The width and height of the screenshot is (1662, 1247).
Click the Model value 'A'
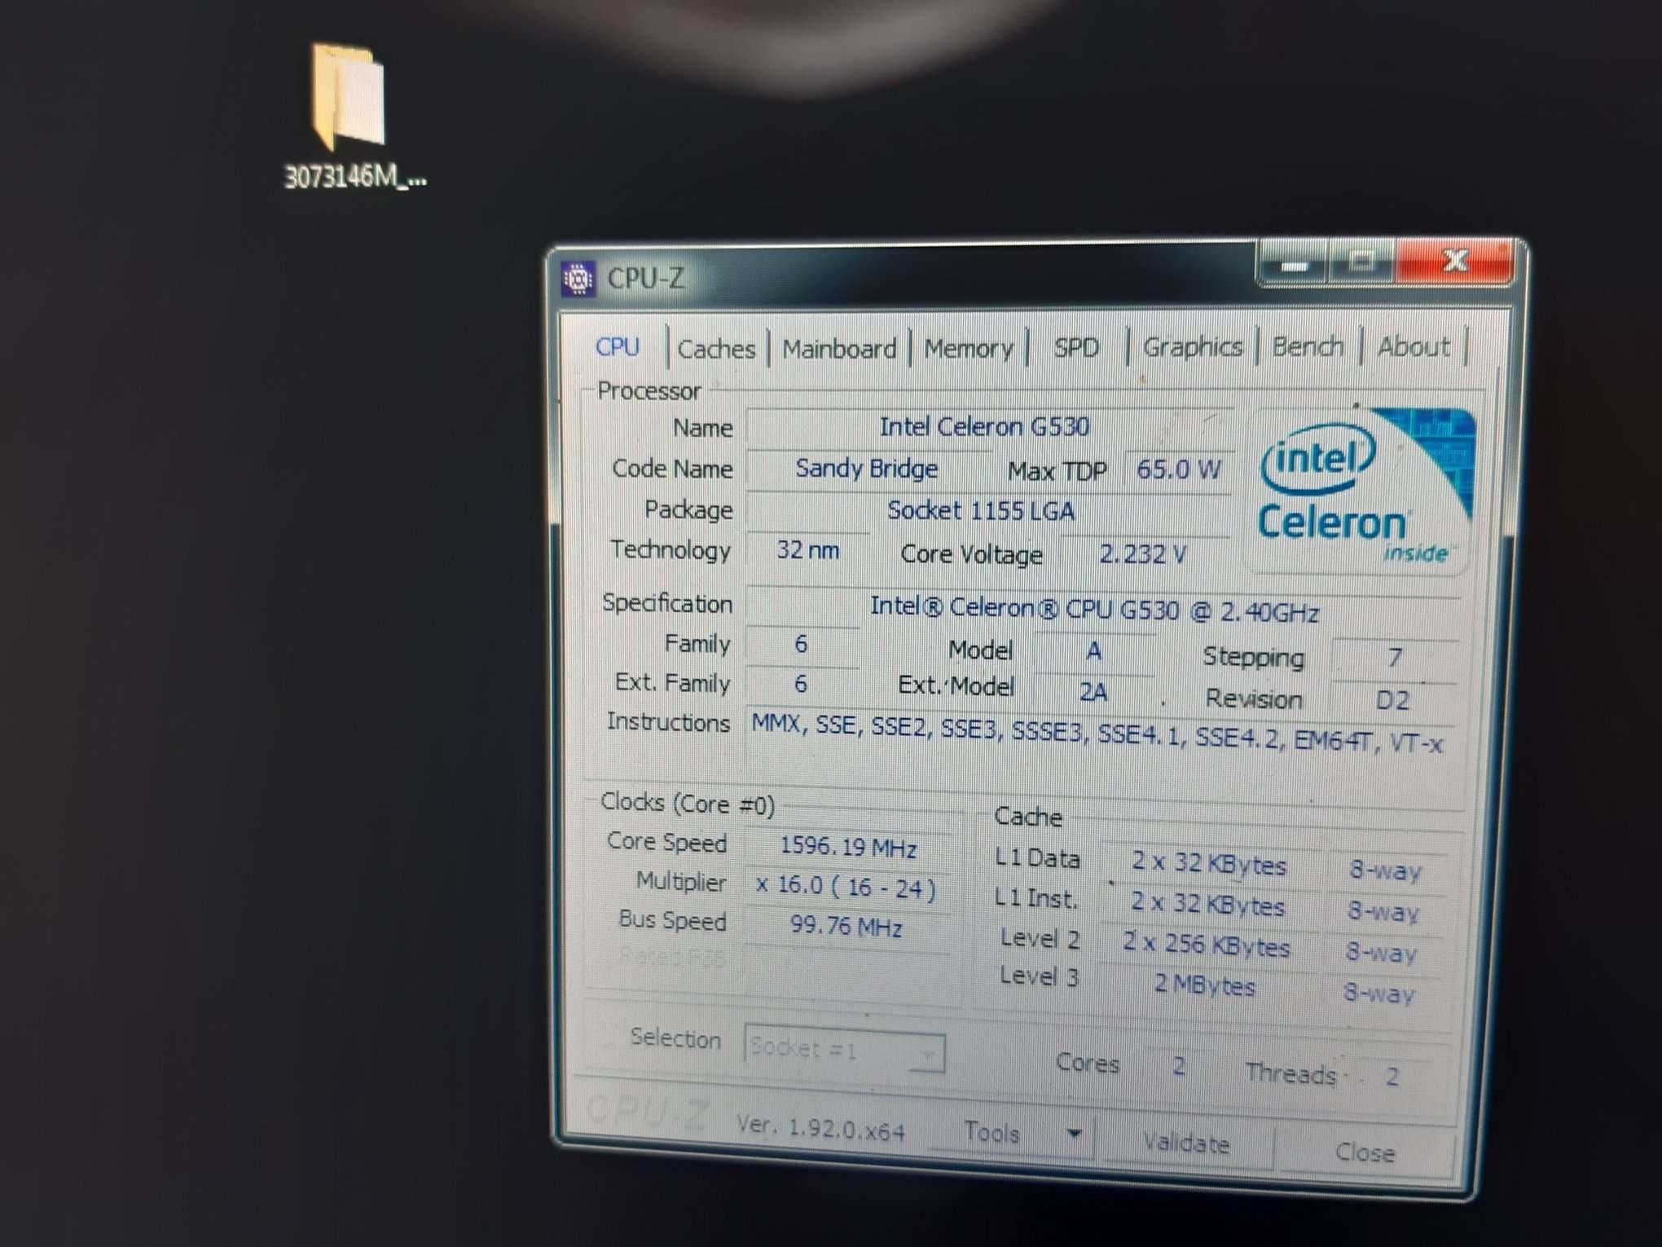click(x=1094, y=650)
